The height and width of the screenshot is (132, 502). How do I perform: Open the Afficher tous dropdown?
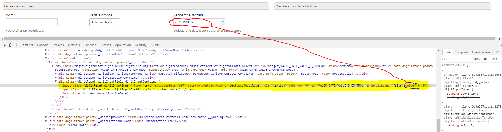(x=104, y=22)
